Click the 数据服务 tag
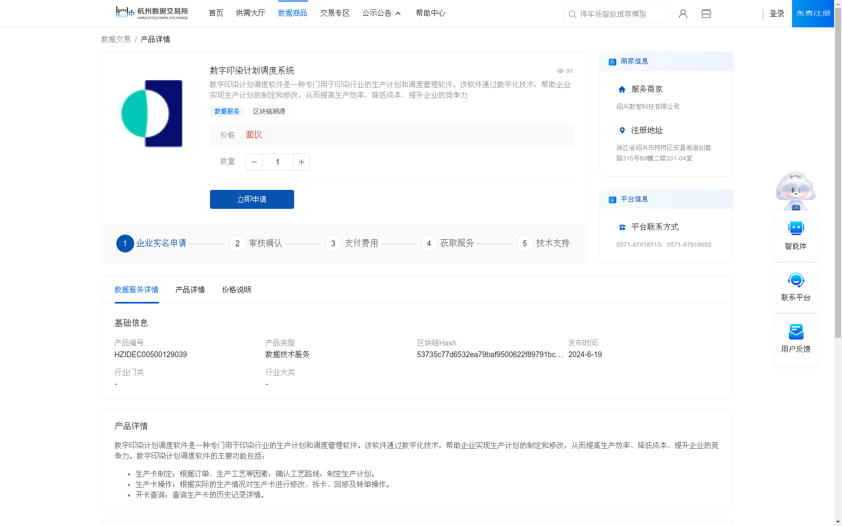Viewport: 842px width, 526px height. pyautogui.click(x=227, y=112)
